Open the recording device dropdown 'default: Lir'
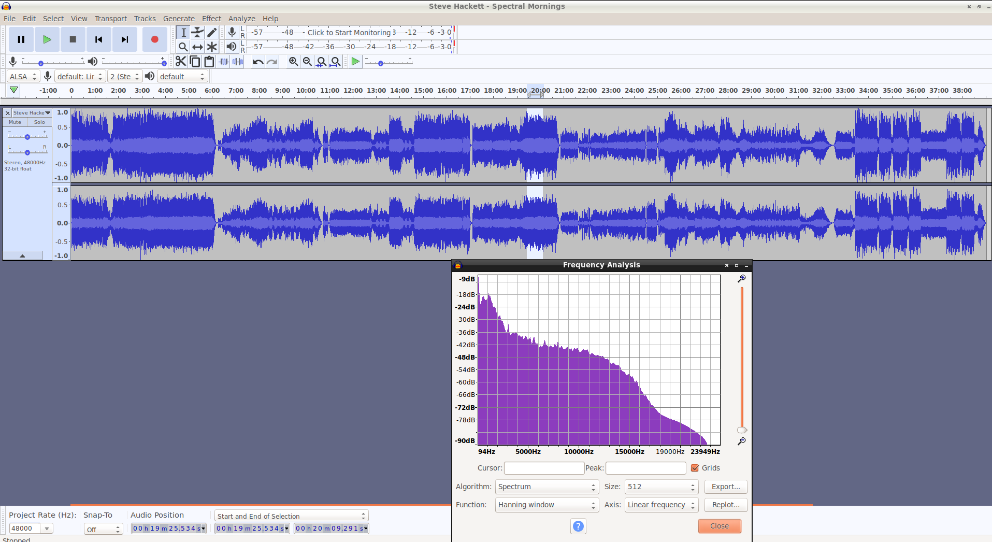This screenshot has width=992, height=542. 80,77
